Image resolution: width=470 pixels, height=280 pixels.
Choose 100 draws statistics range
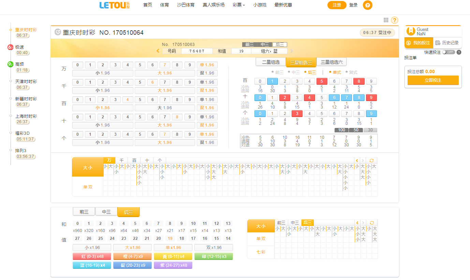(x=341, y=130)
